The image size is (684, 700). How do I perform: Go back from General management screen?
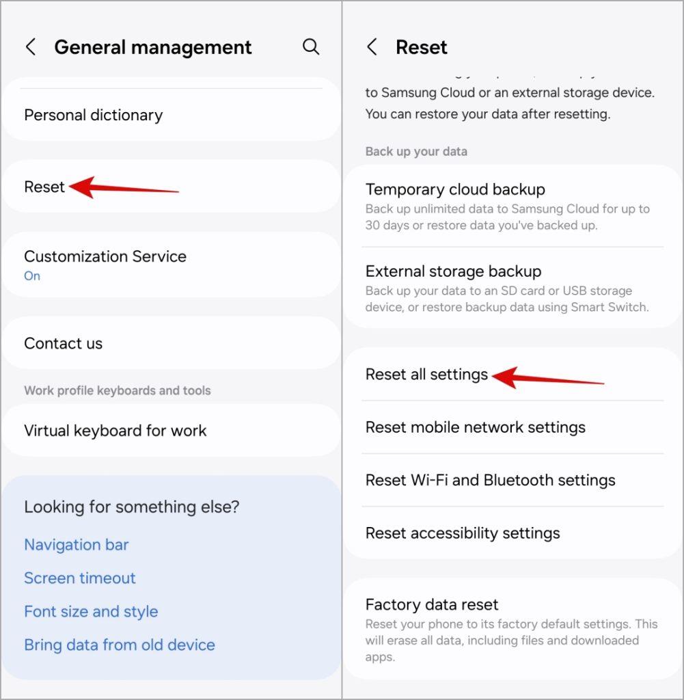click(x=30, y=47)
